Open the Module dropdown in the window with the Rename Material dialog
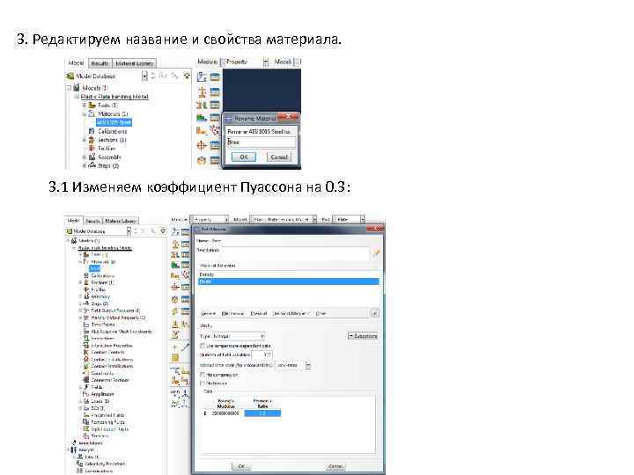The width and height of the screenshot is (634, 475). pyautogui.click(x=266, y=62)
